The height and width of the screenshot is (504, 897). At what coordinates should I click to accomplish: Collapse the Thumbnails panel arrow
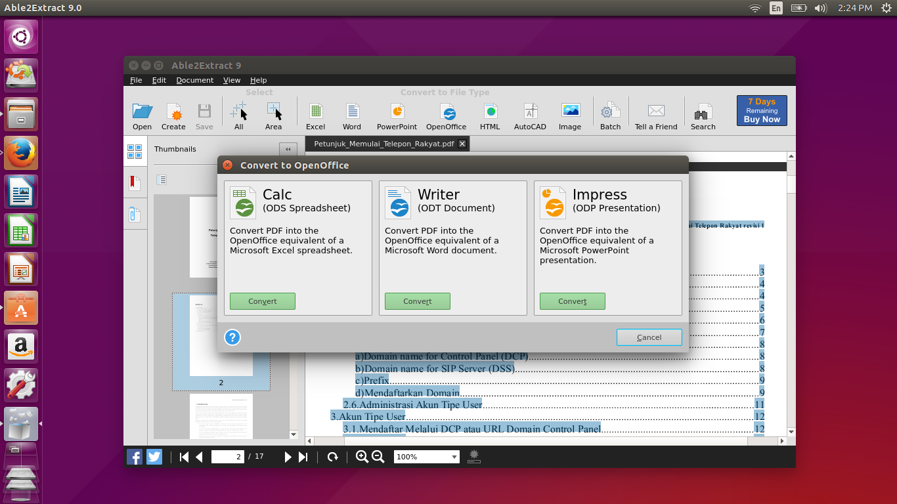(x=288, y=150)
